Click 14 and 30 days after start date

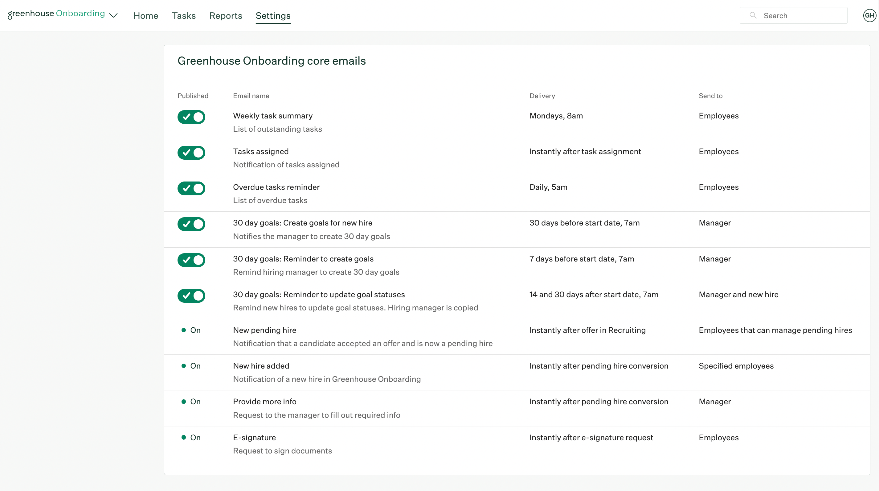pos(594,294)
